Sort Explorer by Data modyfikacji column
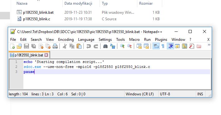Viewport: 221px width, 115px height. [x=78, y=3]
